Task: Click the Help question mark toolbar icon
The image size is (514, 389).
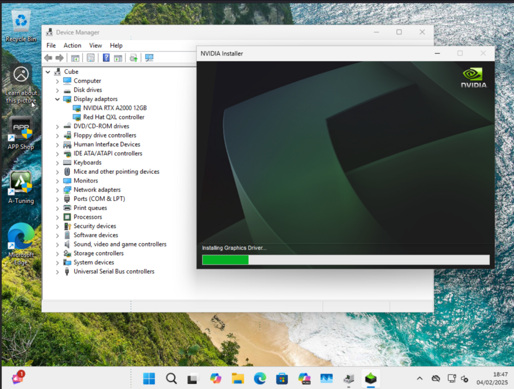Action: [x=106, y=58]
